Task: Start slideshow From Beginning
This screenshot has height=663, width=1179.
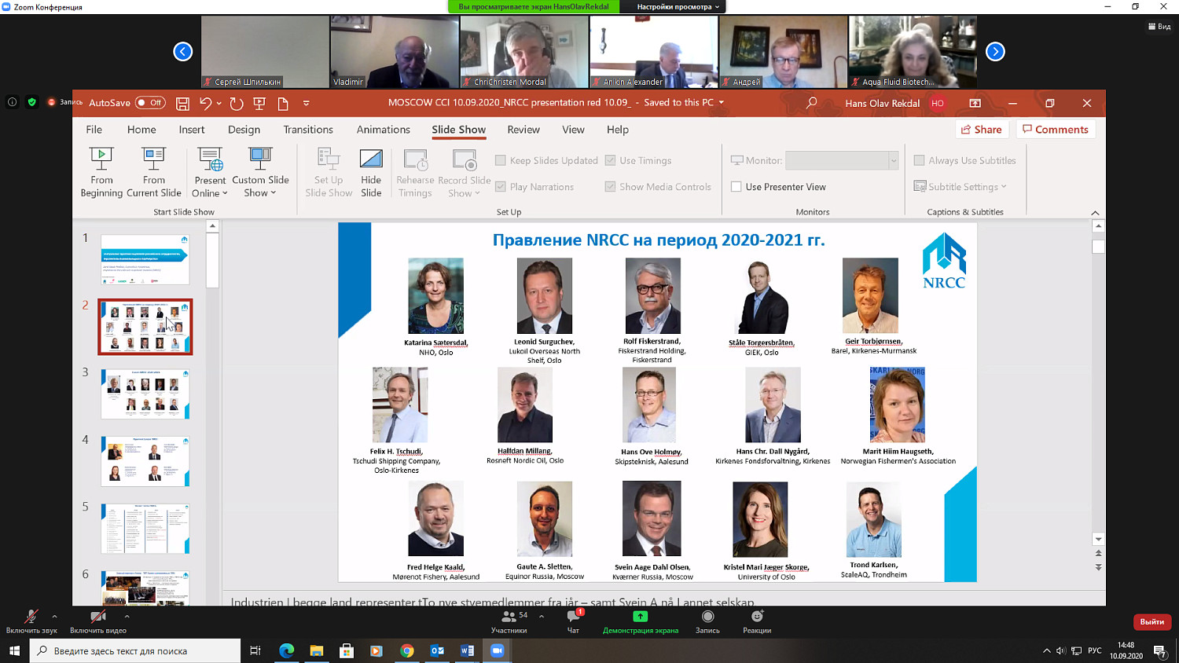Action: 101,172
